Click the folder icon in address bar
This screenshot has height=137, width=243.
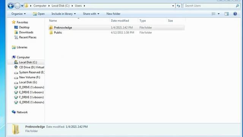pos(27,6)
